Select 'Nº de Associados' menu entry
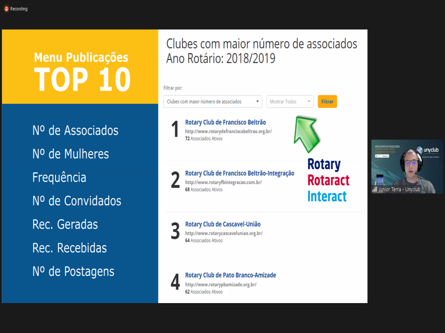The image size is (445, 333). pos(75,131)
